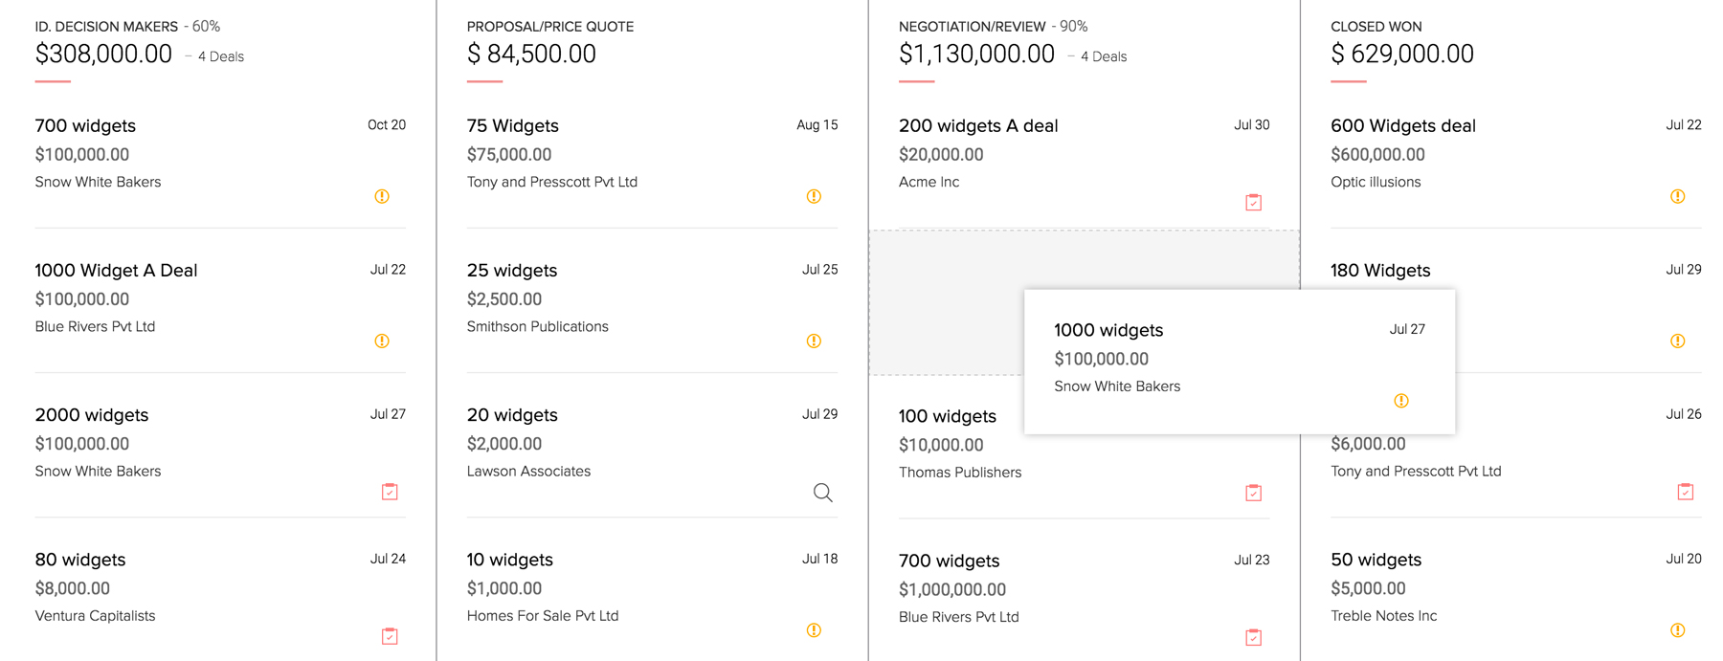
Task: Click magnifier icon on 20 widgets Lawson Associates card
Action: pyautogui.click(x=822, y=493)
